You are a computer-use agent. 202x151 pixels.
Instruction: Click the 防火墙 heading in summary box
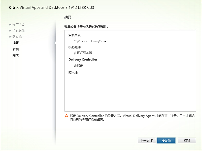[x=73, y=72]
